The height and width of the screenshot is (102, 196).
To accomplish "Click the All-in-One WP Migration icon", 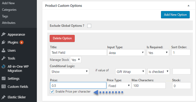I will [3, 66].
